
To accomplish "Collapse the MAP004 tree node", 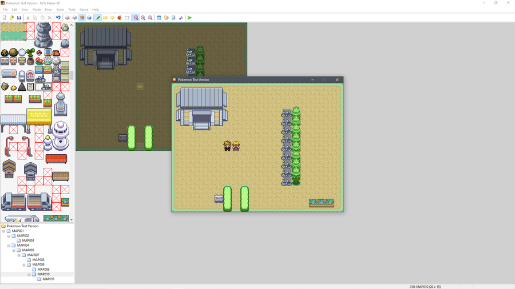I will click(x=9, y=246).
